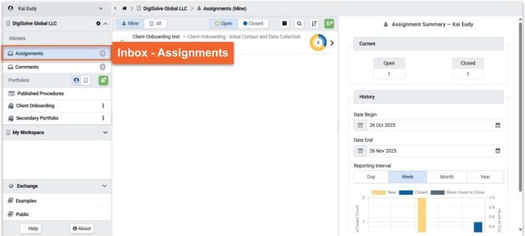
Task: Show Closed assignments
Action: tap(253, 24)
